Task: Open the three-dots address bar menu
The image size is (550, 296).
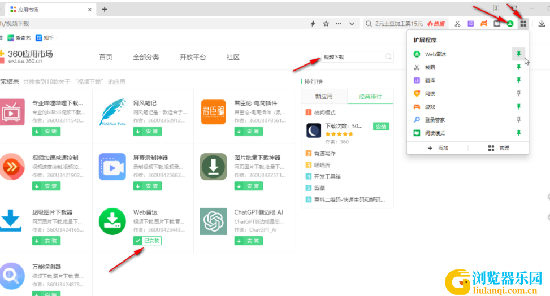Action: pos(339,24)
